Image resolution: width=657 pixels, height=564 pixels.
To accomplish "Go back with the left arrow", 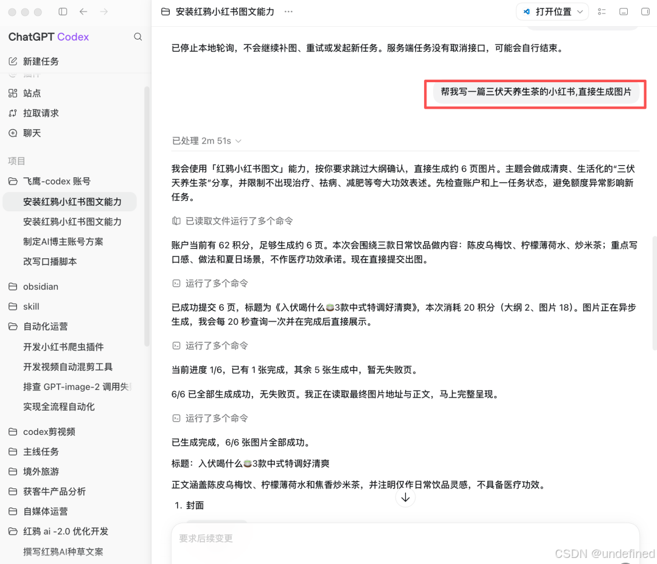I will point(83,12).
